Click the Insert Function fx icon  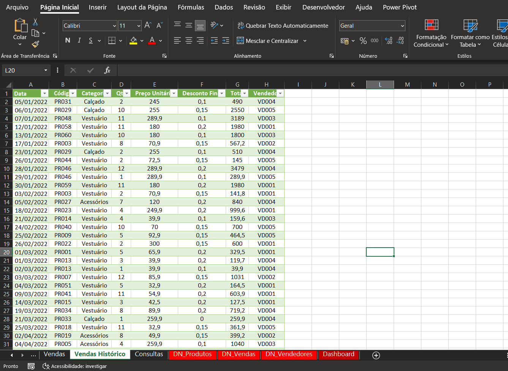point(107,70)
